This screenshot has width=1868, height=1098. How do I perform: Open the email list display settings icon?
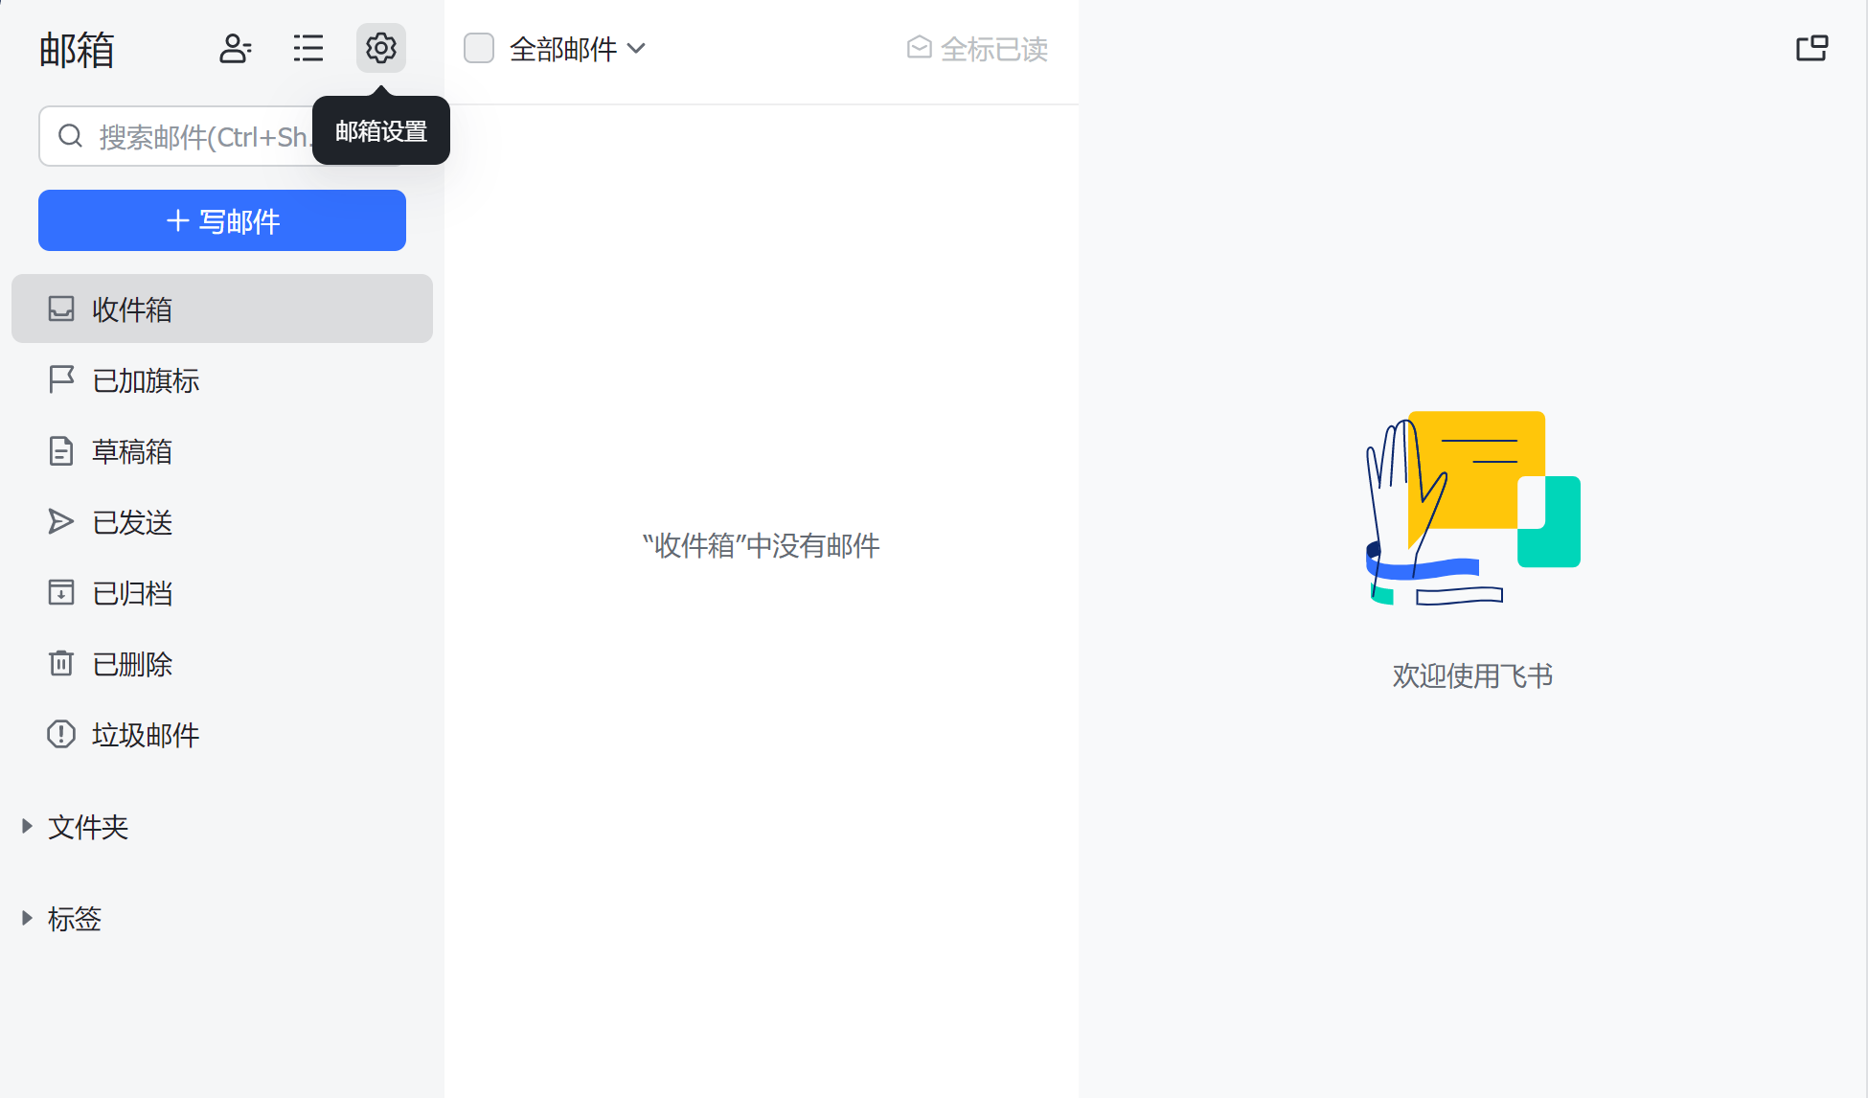point(308,48)
